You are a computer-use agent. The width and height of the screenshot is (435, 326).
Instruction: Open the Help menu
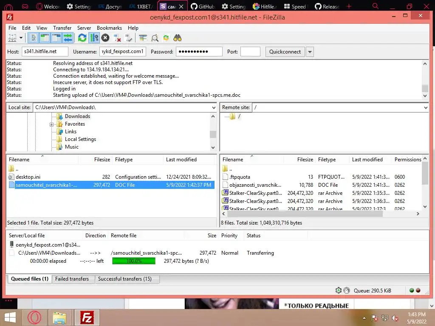(133, 28)
